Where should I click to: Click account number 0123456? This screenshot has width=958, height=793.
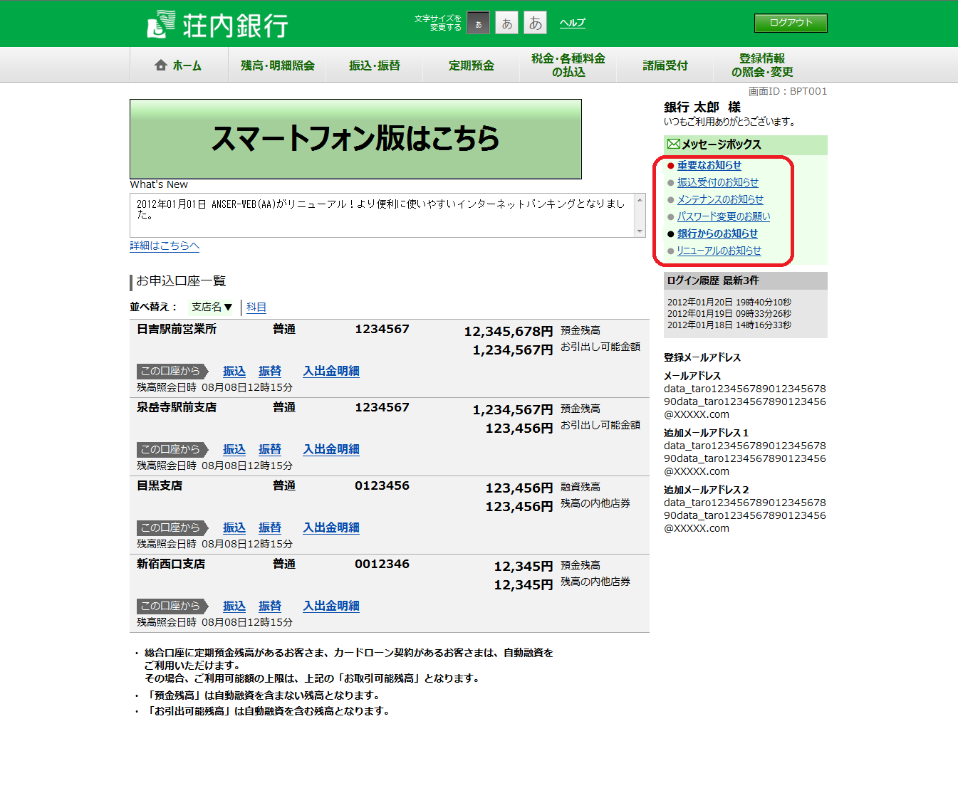pos(382,485)
